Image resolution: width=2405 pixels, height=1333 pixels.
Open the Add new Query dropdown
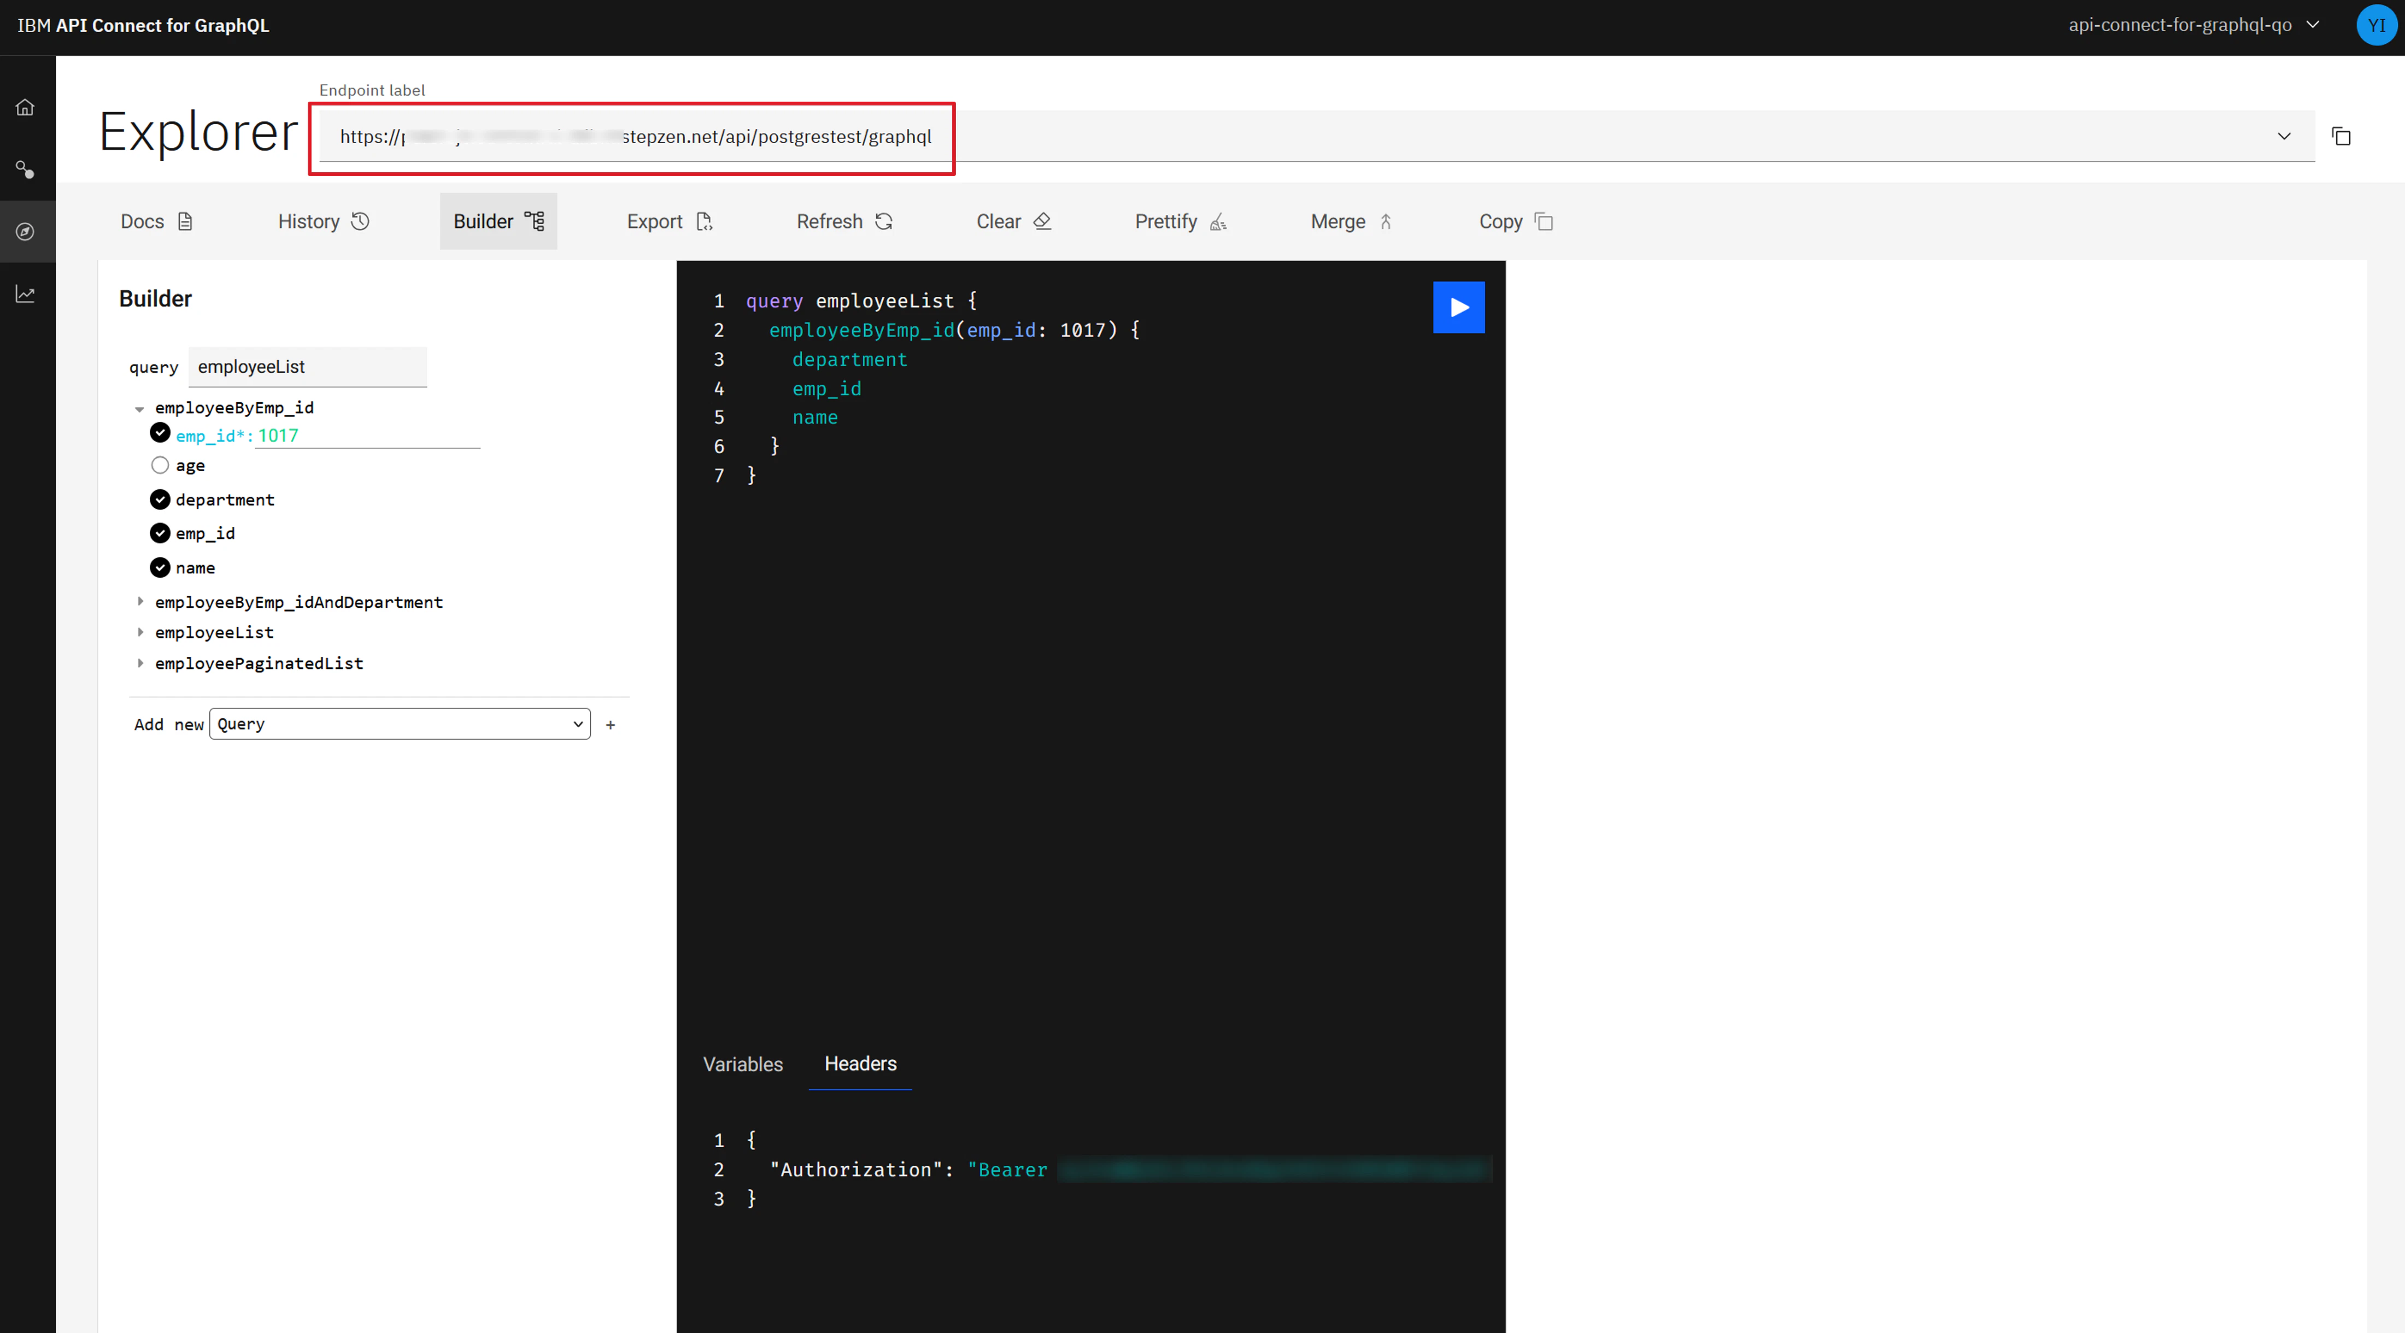[400, 724]
